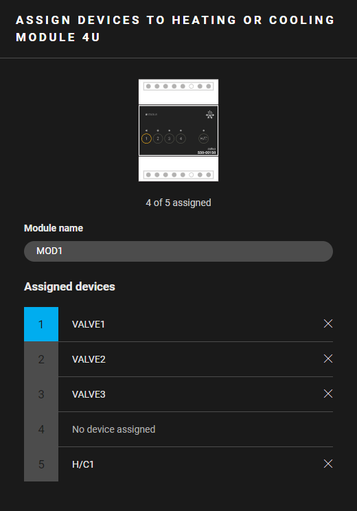Image resolution: width=357 pixels, height=511 pixels.
Task: Select the slot 4 number tile
Action: [41, 429]
